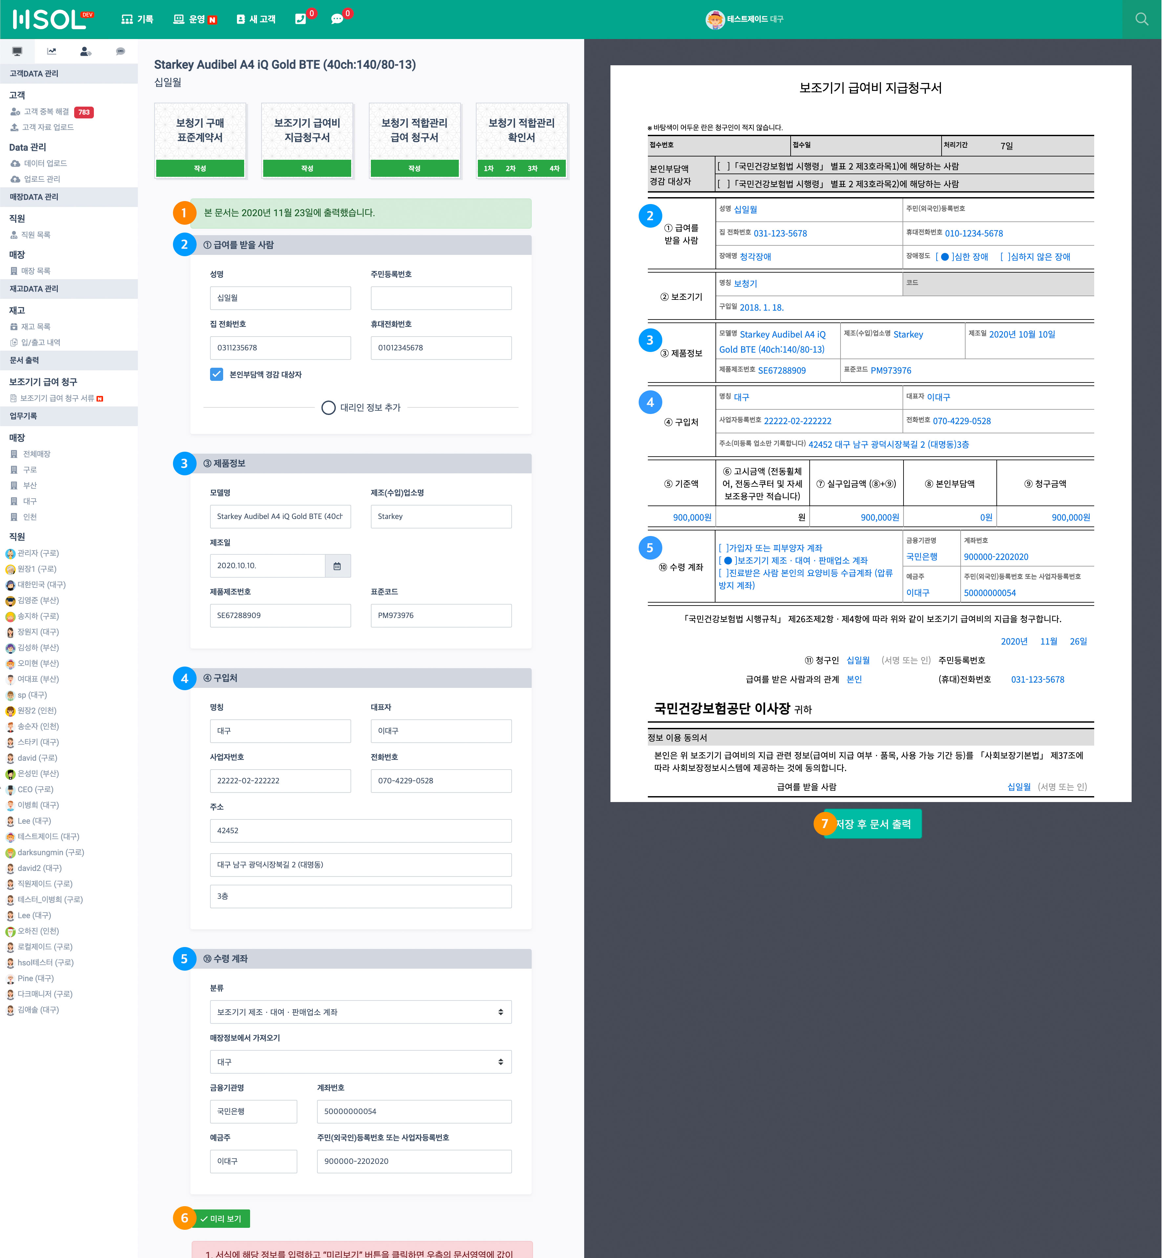Viewport: 1171px width, 1258px height.
Task: Select the SMS bubble sidebar tab
Action: pos(120,51)
